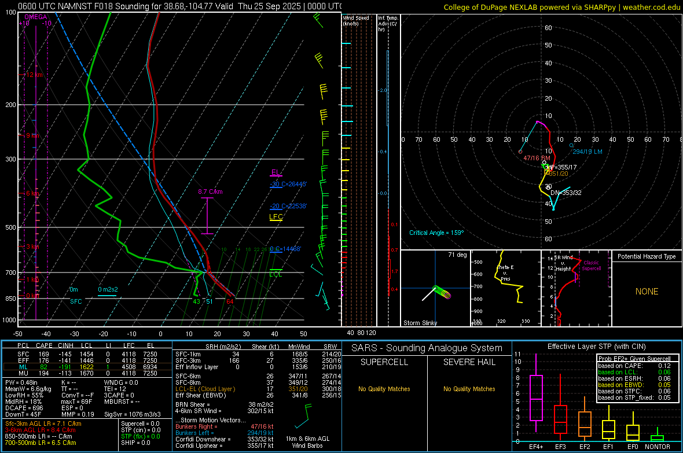This screenshot has width=683, height=453.
Task: Click the green surface dewpoint value 43
Action: 196,301
